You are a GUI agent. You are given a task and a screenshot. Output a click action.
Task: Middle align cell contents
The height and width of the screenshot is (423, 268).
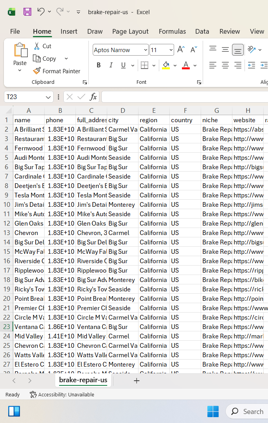pyautogui.click(x=225, y=49)
